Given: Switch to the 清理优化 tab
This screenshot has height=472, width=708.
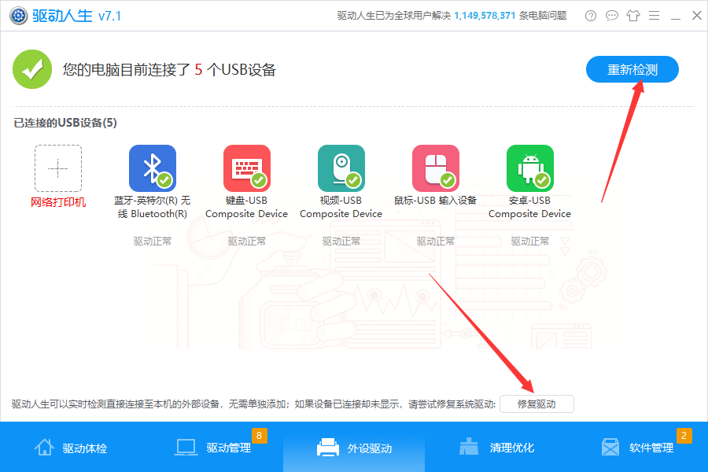Looking at the screenshot, I should point(496,448).
